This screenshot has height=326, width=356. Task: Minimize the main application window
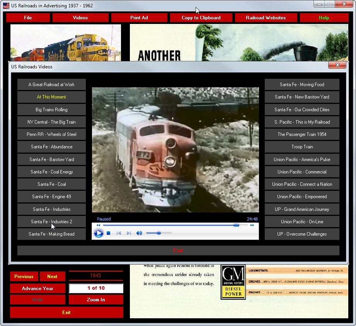tap(319, 4)
